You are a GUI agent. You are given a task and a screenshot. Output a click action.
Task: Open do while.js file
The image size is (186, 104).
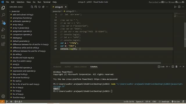coord(17,54)
